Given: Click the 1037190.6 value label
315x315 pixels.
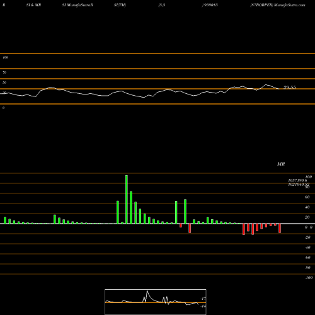Looking at the screenshot, I should pos(297,180).
